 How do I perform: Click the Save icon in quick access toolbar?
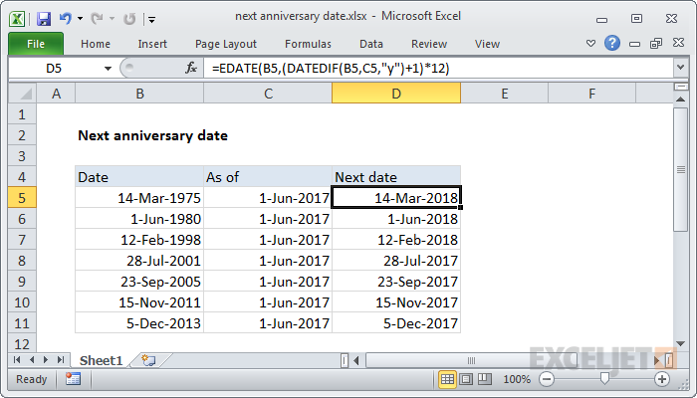point(44,18)
